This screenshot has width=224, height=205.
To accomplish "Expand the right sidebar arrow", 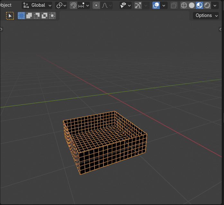I will click(x=220, y=30).
